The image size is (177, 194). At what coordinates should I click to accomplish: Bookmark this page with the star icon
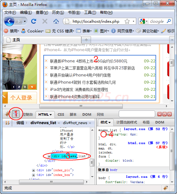pyautogui.click(x=127, y=22)
